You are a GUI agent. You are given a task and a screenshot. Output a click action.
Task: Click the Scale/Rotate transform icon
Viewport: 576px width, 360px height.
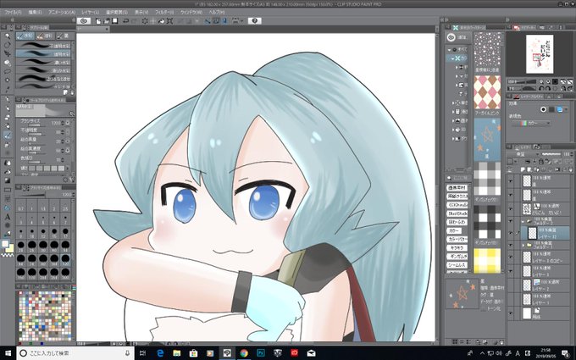169,21
